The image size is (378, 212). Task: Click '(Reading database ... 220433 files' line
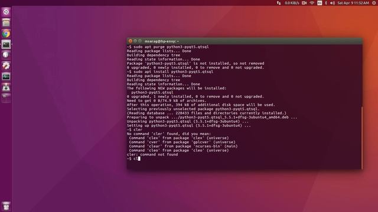tap(207, 113)
